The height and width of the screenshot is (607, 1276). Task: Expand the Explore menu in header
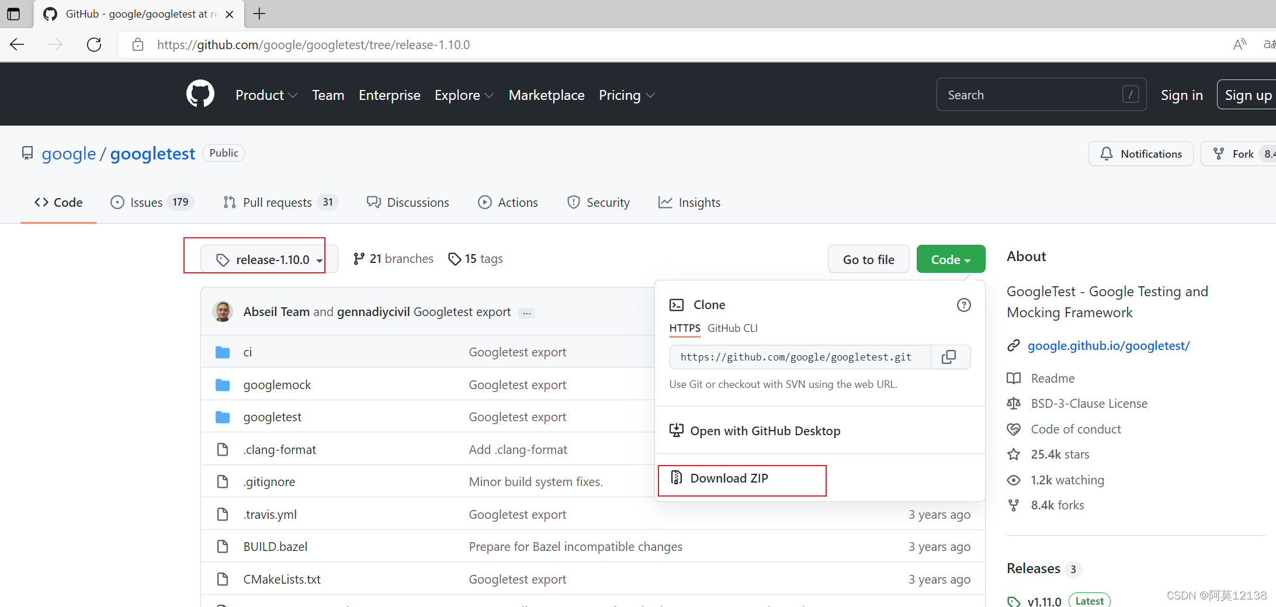(464, 95)
